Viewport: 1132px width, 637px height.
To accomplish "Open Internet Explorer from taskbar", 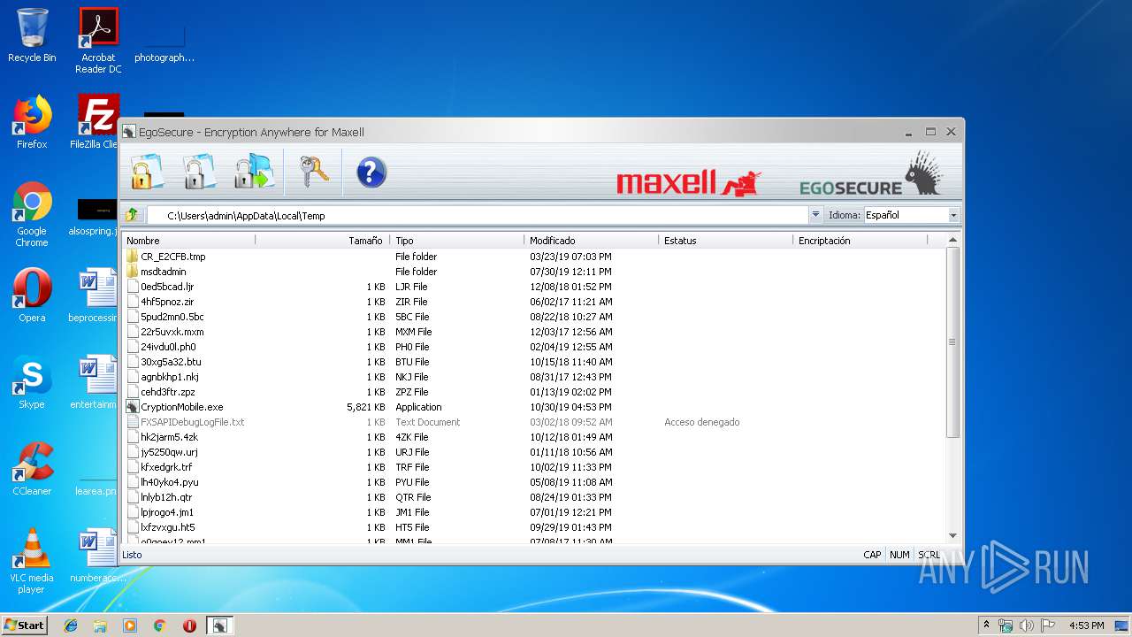I will pyautogui.click(x=71, y=625).
